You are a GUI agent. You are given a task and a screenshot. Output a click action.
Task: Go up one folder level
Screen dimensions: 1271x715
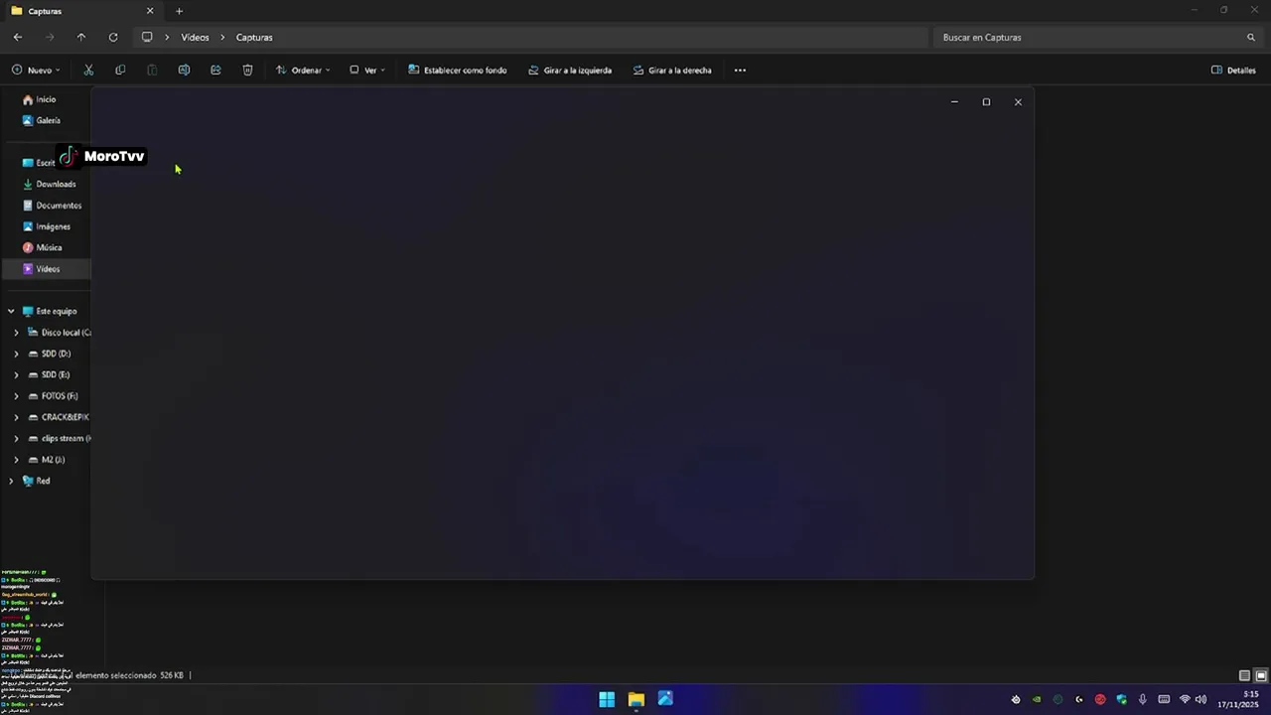click(81, 37)
